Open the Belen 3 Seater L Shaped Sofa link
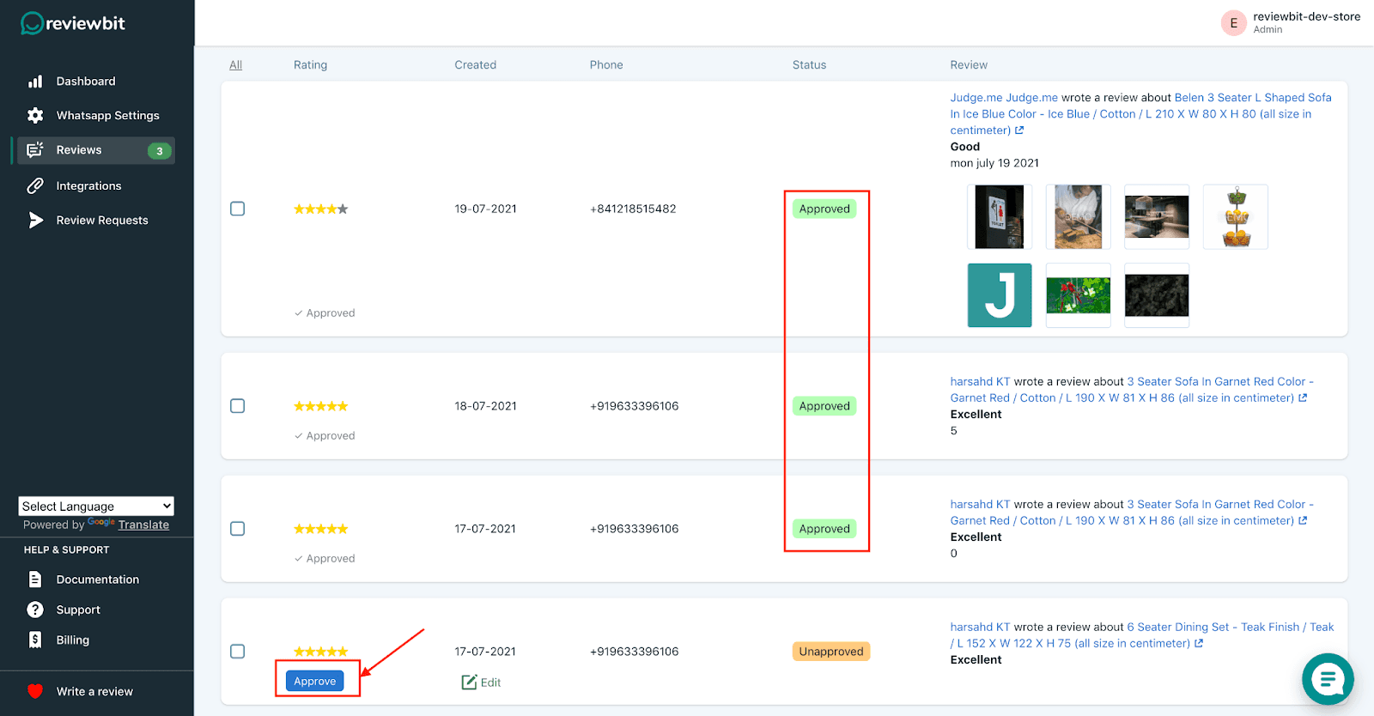Image resolution: width=1374 pixels, height=716 pixels. point(1252,98)
